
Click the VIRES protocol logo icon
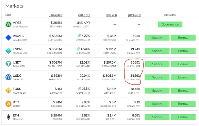[x=8, y=24]
